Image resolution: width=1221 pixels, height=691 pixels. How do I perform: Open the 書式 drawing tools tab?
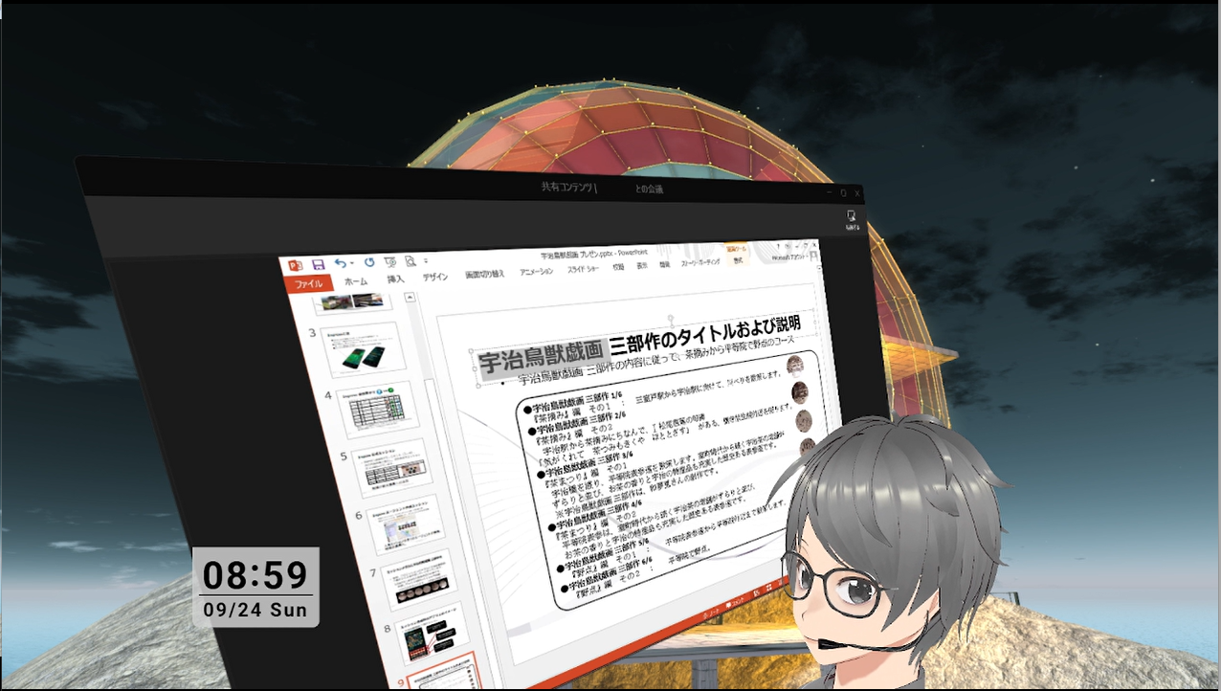tap(738, 260)
